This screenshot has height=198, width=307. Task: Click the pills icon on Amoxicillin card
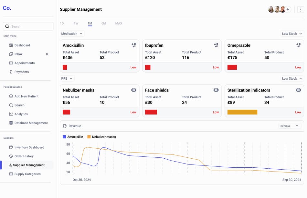[133, 45]
